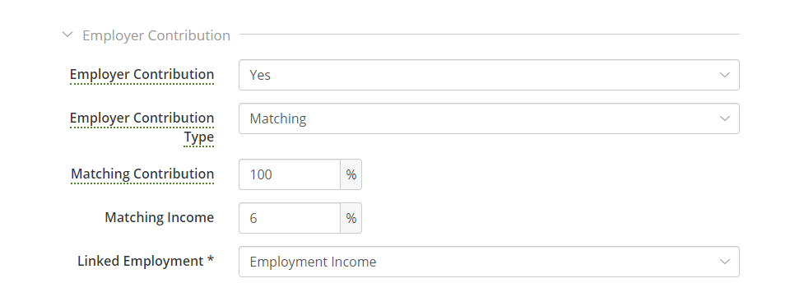
Task: Open the Linked Employment dropdown
Action: pyautogui.click(x=489, y=262)
